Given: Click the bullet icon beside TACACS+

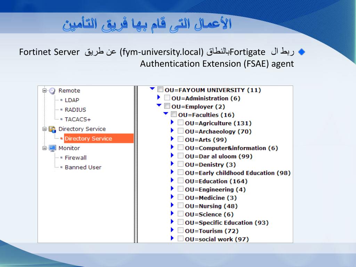Looking at the screenshot, I should tap(61, 119).
